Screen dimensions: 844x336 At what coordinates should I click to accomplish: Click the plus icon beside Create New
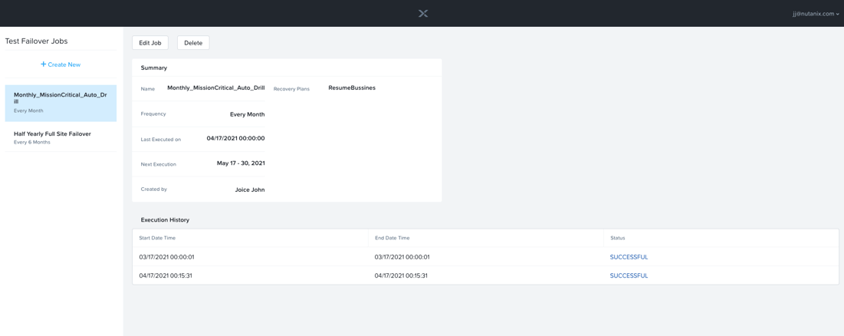tap(44, 64)
